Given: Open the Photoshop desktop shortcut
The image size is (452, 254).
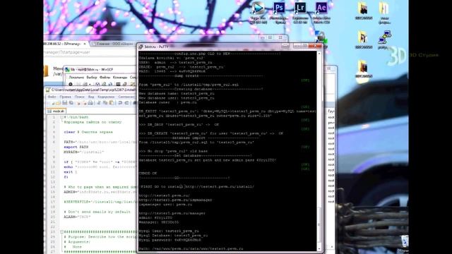Looking at the screenshot, I should 279,12.
